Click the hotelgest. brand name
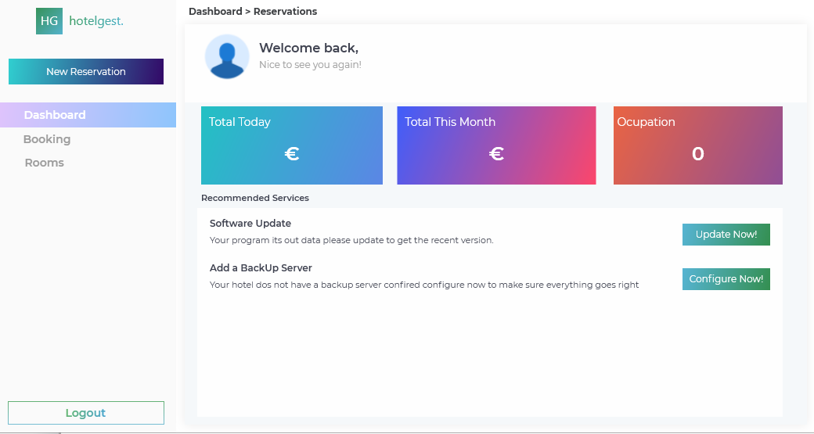Viewport: 814px width, 434px height. tap(96, 21)
